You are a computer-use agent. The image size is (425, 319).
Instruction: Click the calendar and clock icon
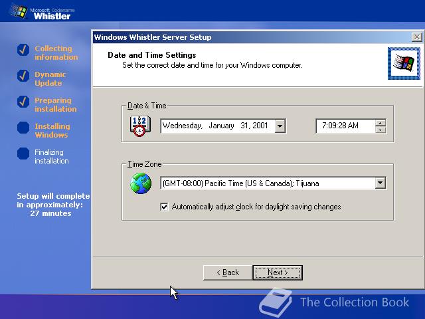[x=140, y=126]
